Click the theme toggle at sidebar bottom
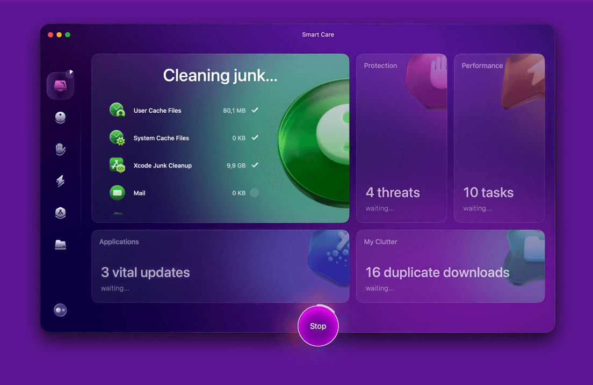The width and height of the screenshot is (593, 385). click(x=60, y=310)
